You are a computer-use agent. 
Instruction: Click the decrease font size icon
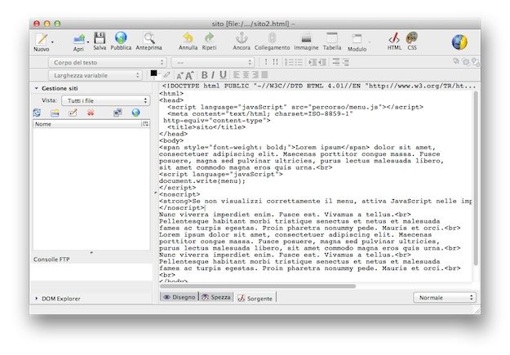pos(180,76)
